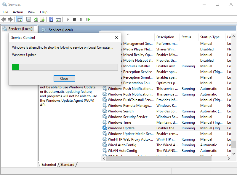237x175 pixels.
Task: Click Running status in Windows Update row
Action: 188,128
